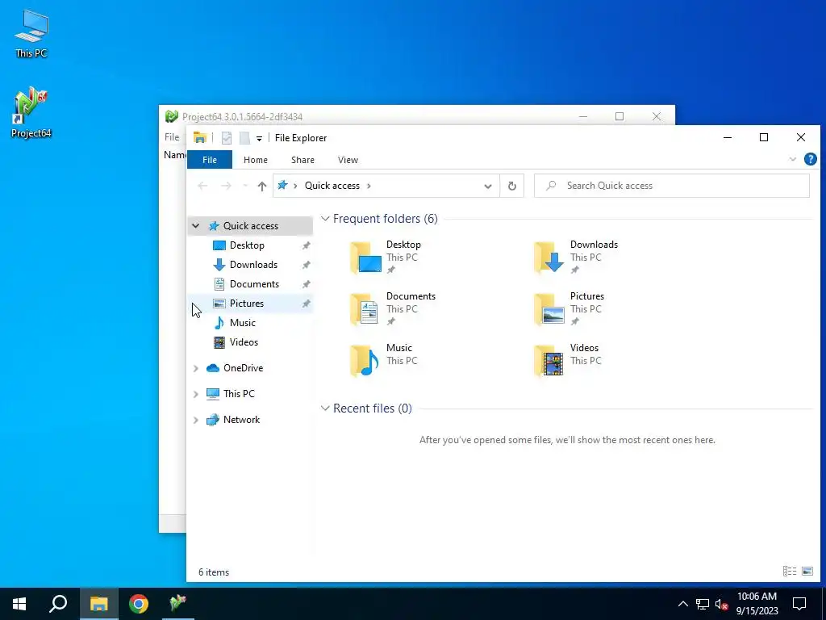This screenshot has width=826, height=620.
Task: Switch to the Share ribbon tab
Action: click(x=303, y=160)
